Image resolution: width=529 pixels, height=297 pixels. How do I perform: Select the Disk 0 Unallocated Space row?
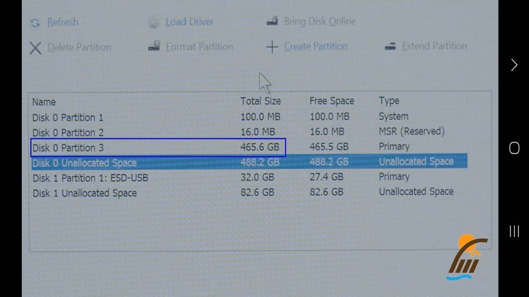249,162
